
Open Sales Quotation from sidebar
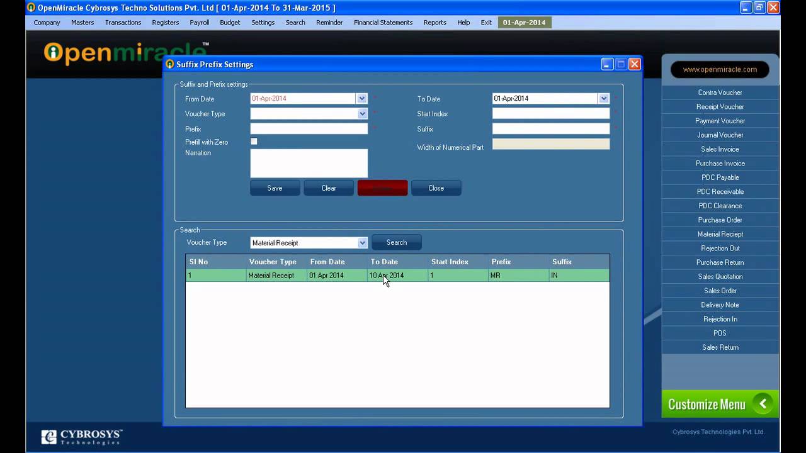[720, 277]
